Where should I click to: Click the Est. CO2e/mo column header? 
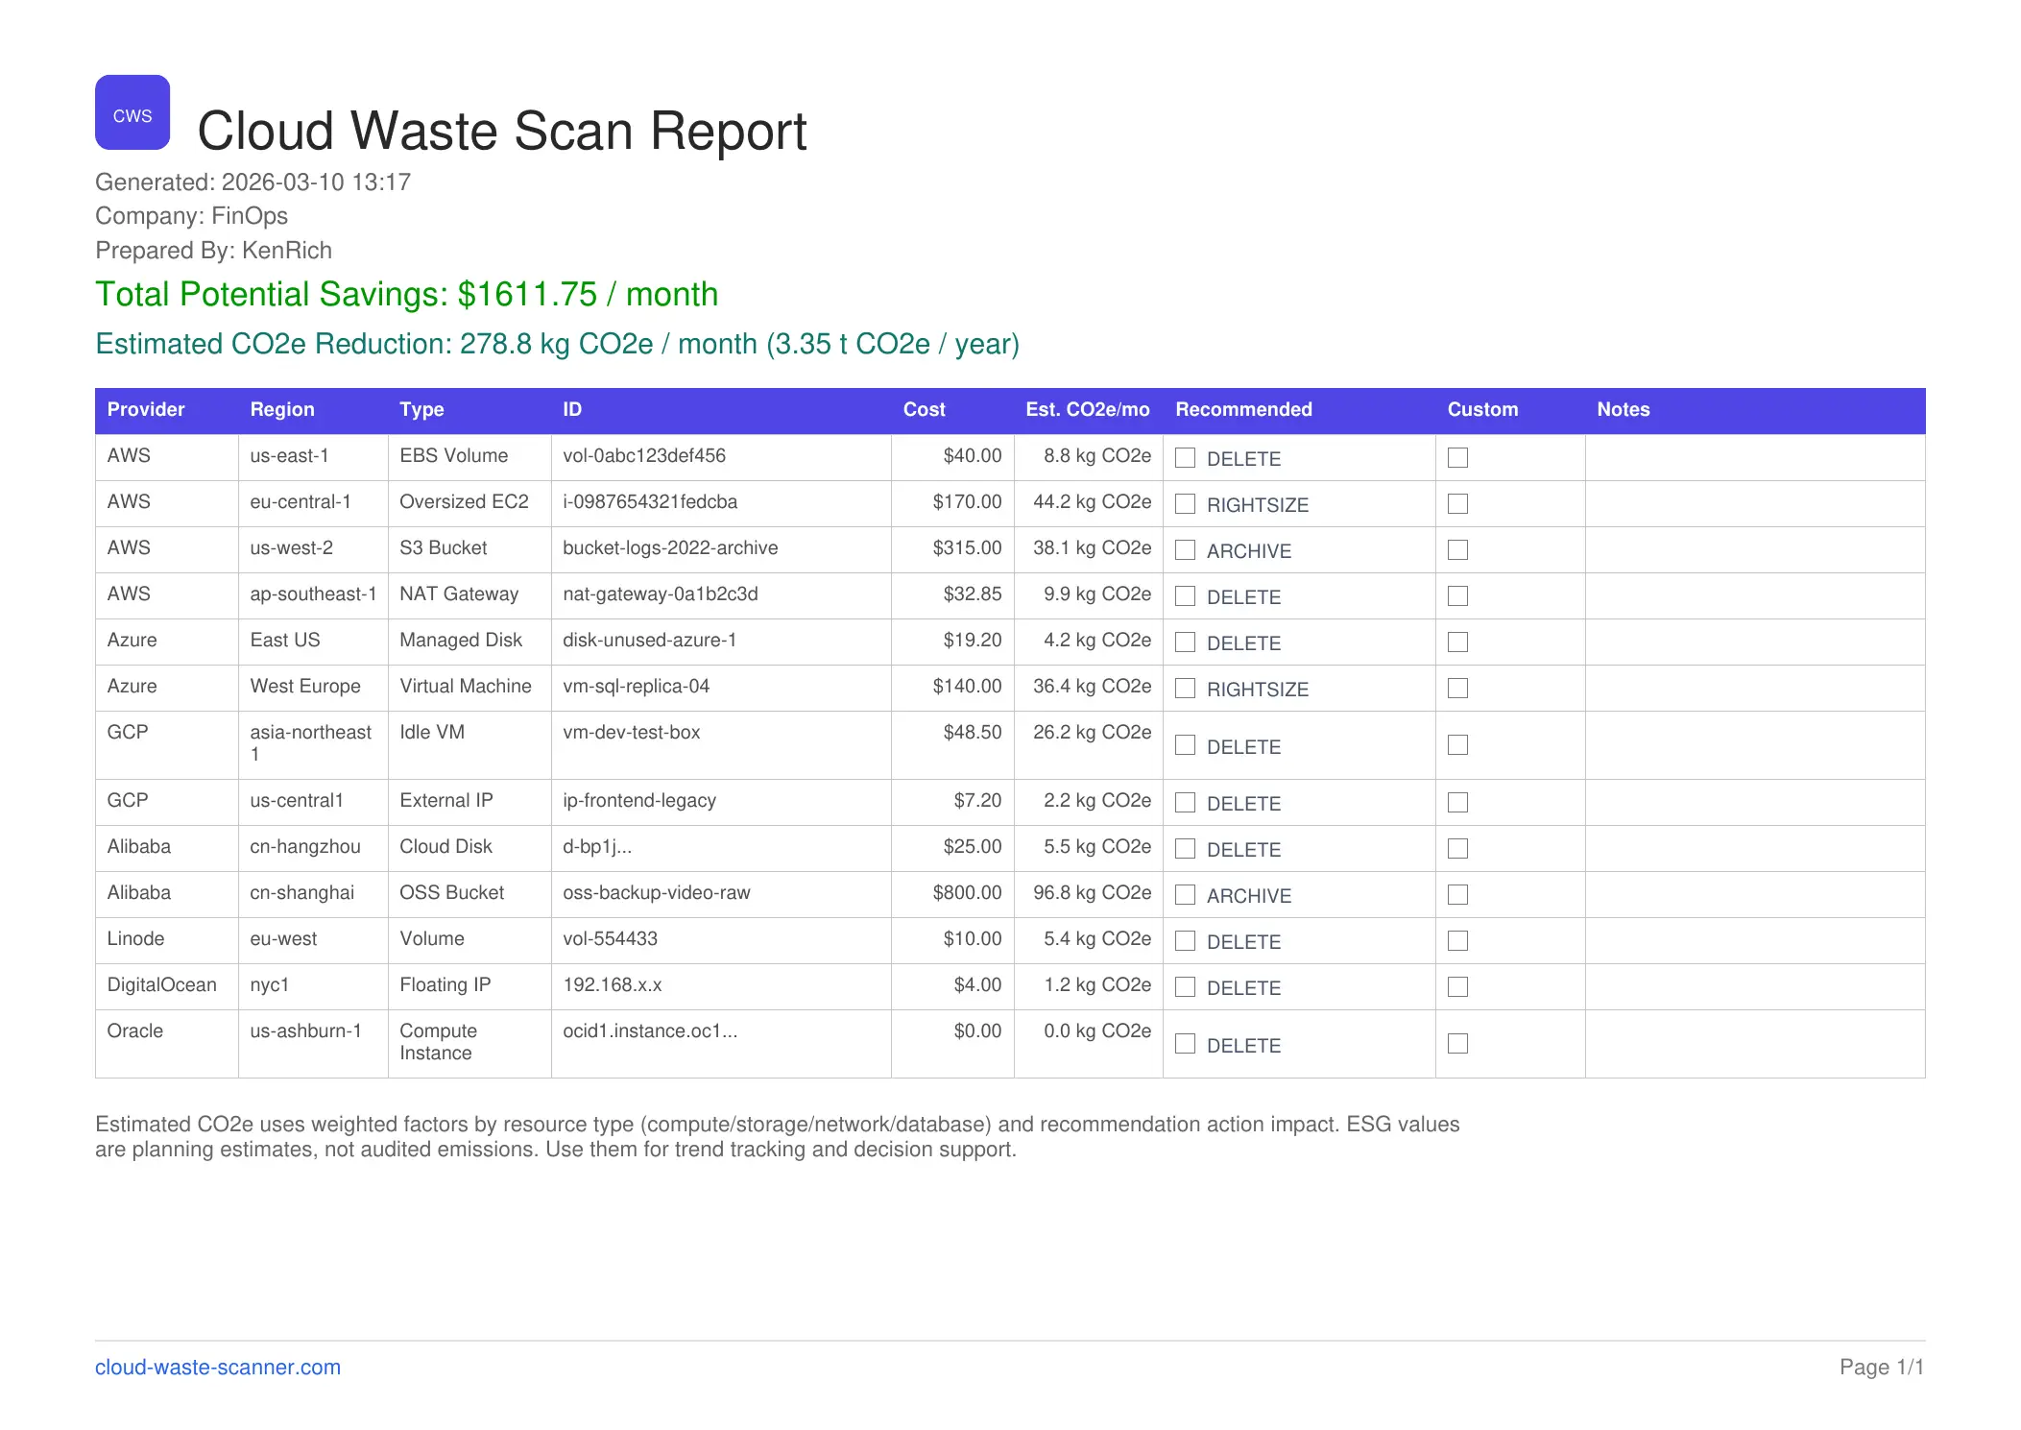[1087, 409]
